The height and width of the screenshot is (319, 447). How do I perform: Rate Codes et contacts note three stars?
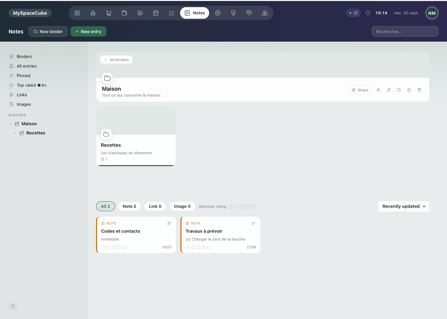tap(114, 247)
